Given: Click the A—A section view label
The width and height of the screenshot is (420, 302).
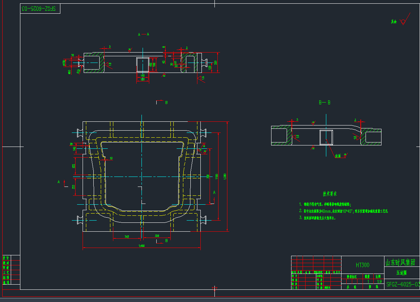Looking at the screenshot, I should (143, 34).
